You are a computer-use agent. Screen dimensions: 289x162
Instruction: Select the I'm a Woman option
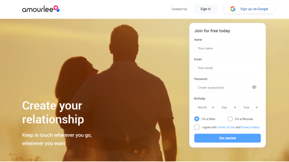(230, 119)
